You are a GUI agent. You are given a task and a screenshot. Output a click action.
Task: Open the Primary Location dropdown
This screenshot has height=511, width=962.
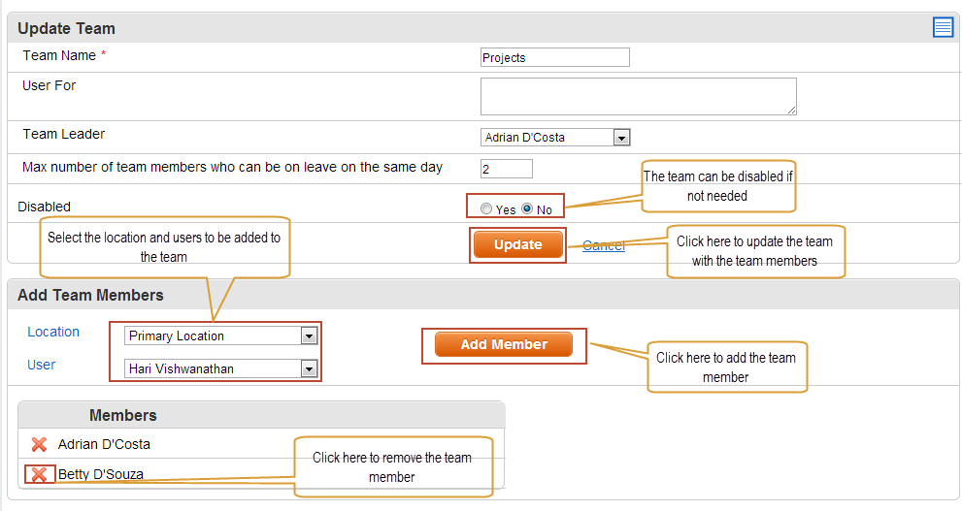pyautogui.click(x=221, y=335)
